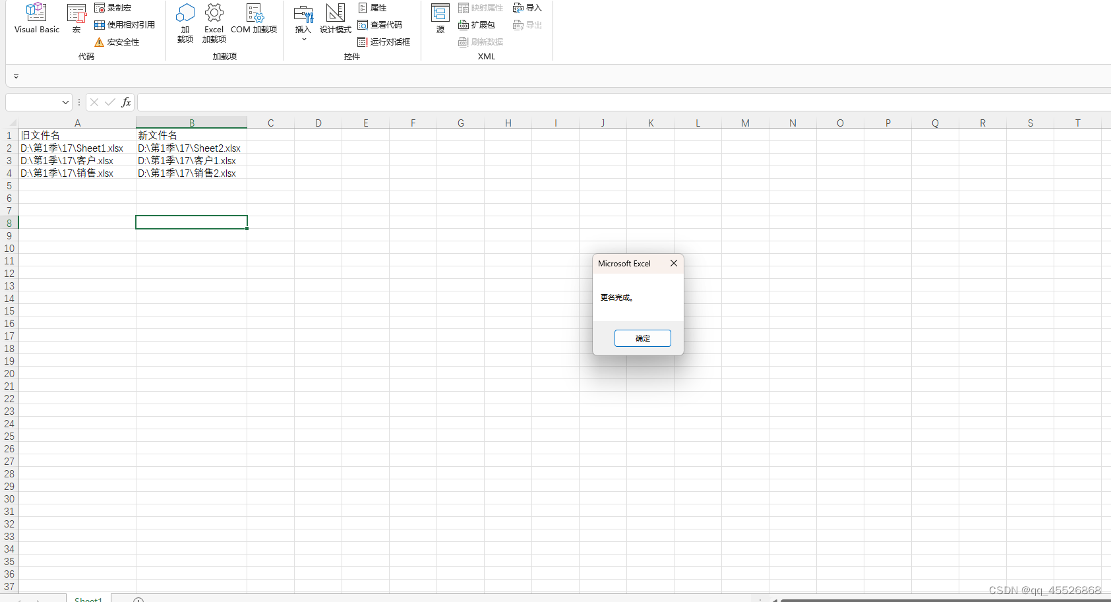Select column B header

[192, 123]
